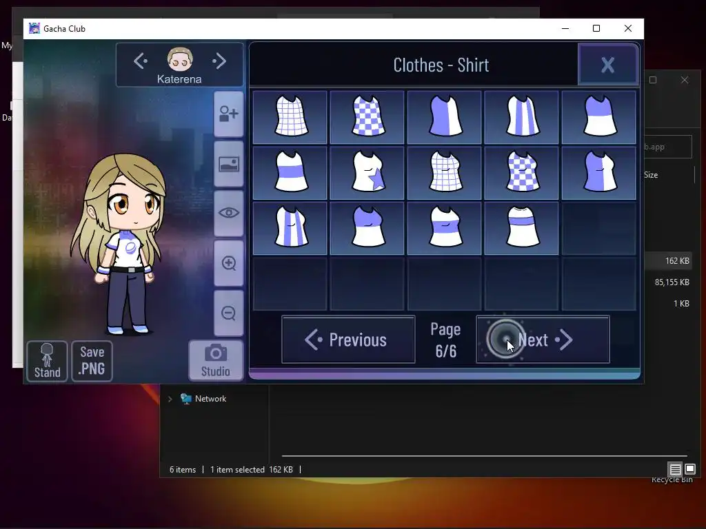
Task: Select the checkered shirt in the first row
Action: click(367, 117)
